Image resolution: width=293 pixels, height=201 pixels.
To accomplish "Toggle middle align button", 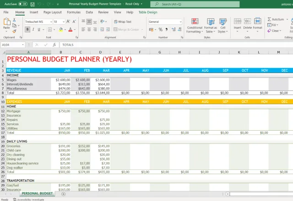I will coord(89,21).
